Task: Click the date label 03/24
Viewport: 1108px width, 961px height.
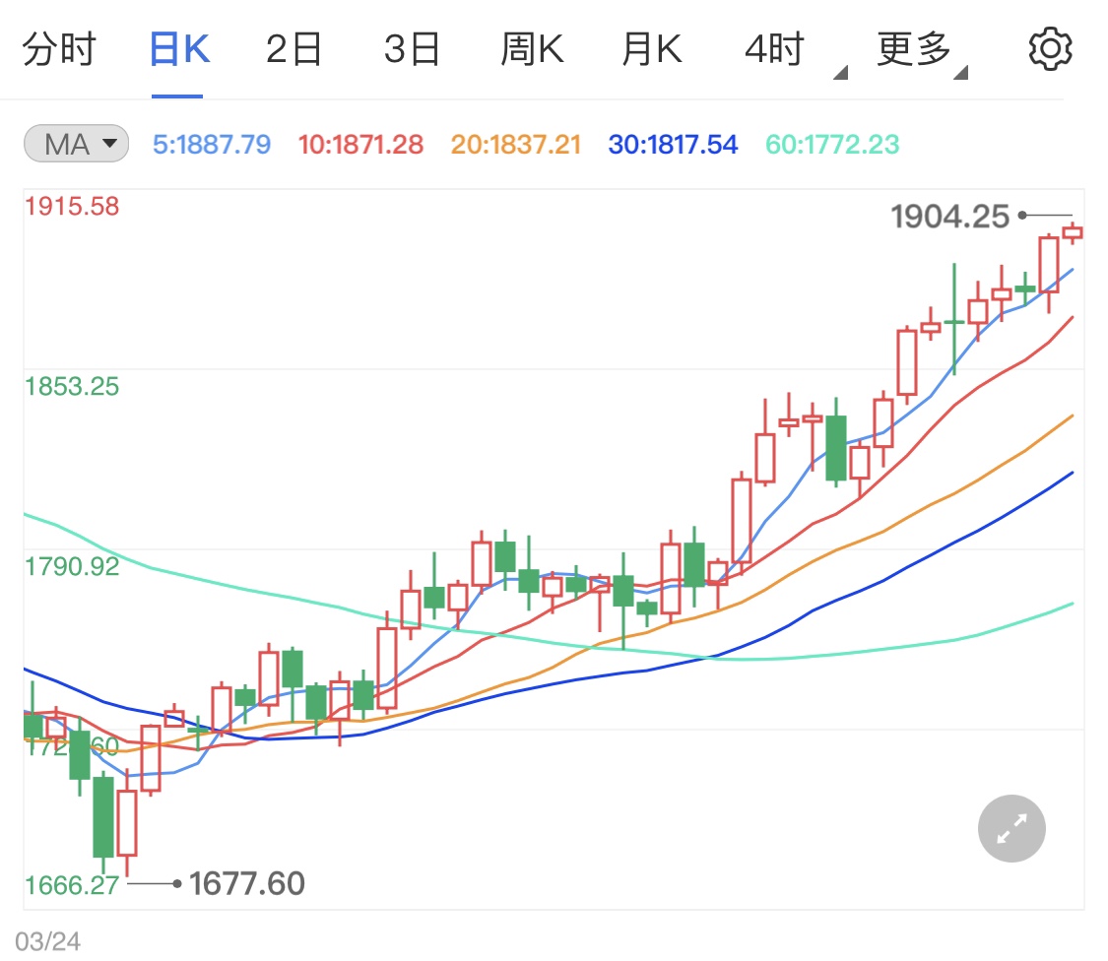Action: pyautogui.click(x=47, y=941)
